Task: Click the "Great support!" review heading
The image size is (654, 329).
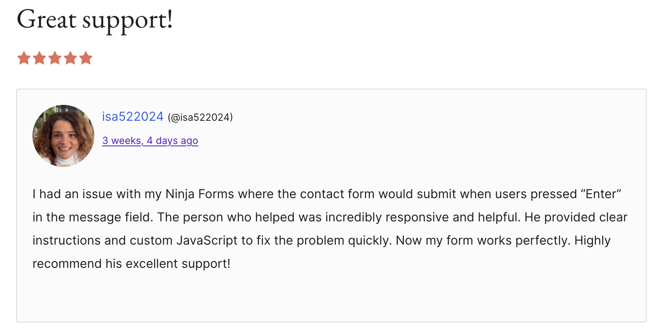Action: click(95, 19)
